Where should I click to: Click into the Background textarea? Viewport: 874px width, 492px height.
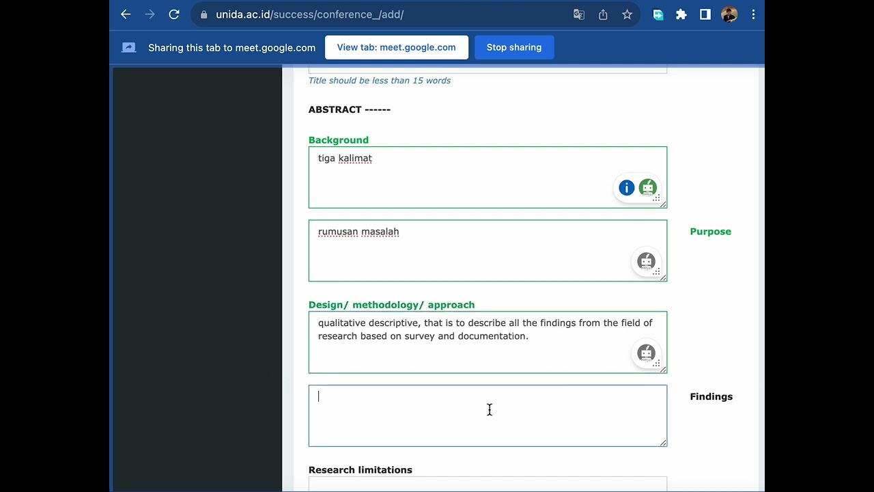pos(488,177)
